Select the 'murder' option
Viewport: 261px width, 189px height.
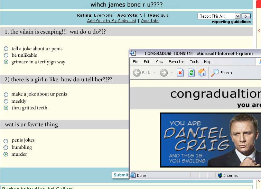(6, 154)
